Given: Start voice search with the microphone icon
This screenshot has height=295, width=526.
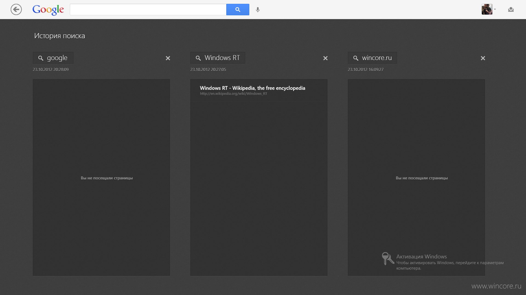Looking at the screenshot, I should coord(258,10).
